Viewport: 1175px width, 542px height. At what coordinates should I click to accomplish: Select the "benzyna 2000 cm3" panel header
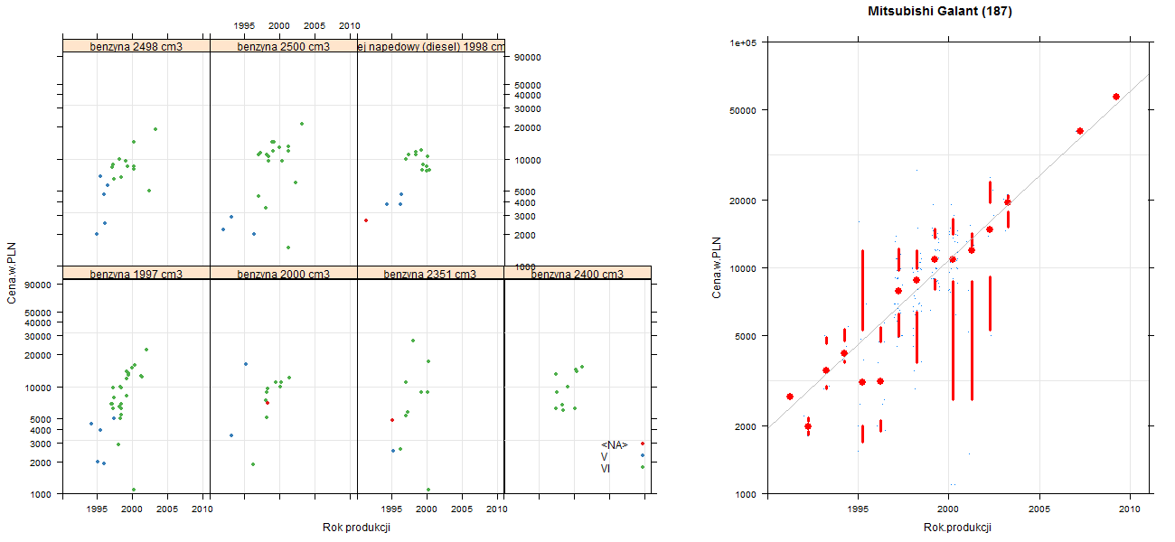[284, 274]
